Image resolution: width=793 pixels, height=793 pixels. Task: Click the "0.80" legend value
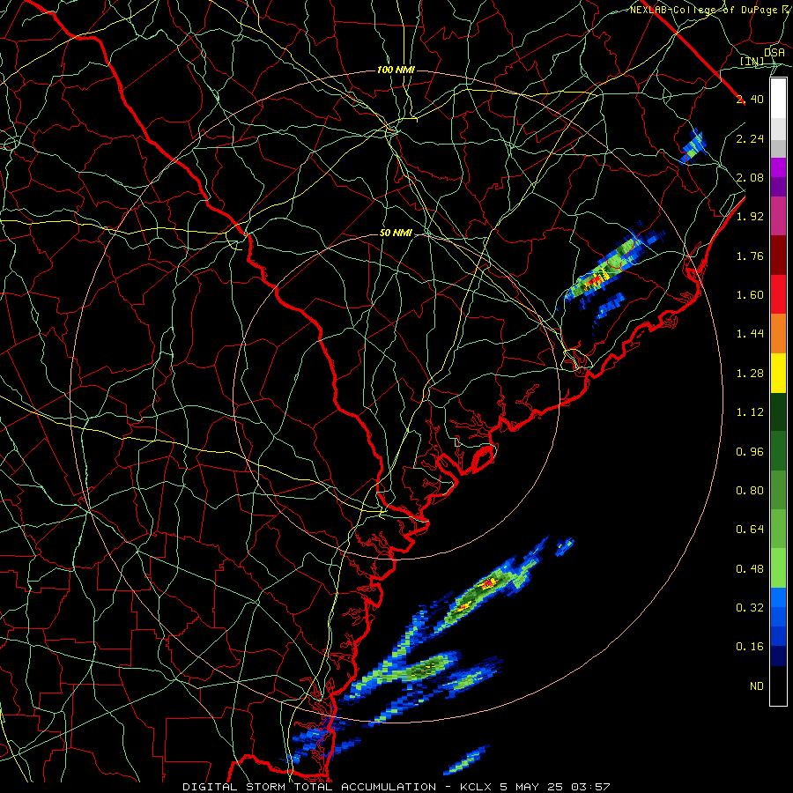click(750, 491)
